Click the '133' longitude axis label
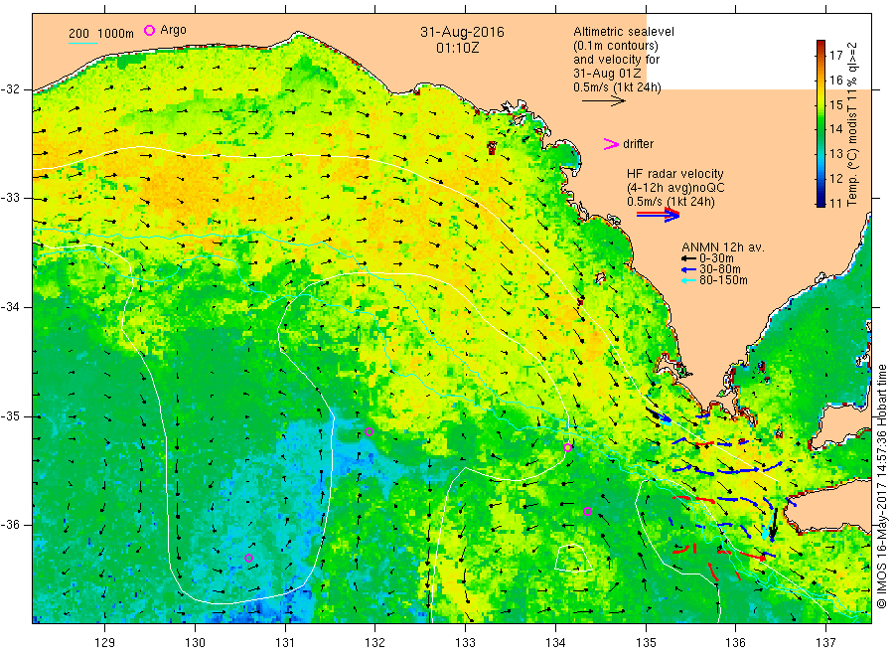 465,643
